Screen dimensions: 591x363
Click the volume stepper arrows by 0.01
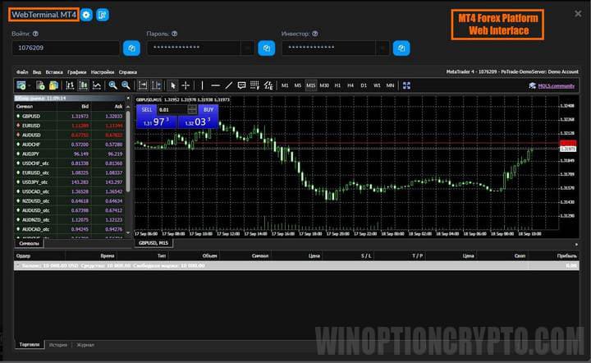(x=192, y=109)
